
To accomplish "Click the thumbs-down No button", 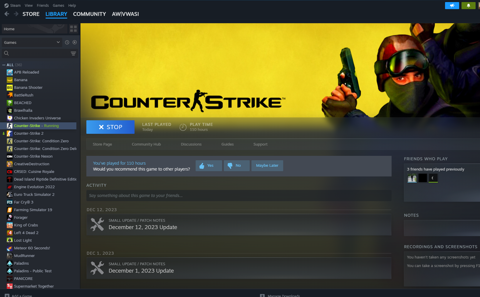I will [x=236, y=166].
